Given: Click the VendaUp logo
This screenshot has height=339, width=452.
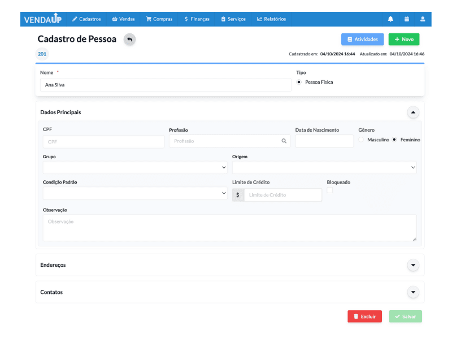Looking at the screenshot, I should pos(43,19).
